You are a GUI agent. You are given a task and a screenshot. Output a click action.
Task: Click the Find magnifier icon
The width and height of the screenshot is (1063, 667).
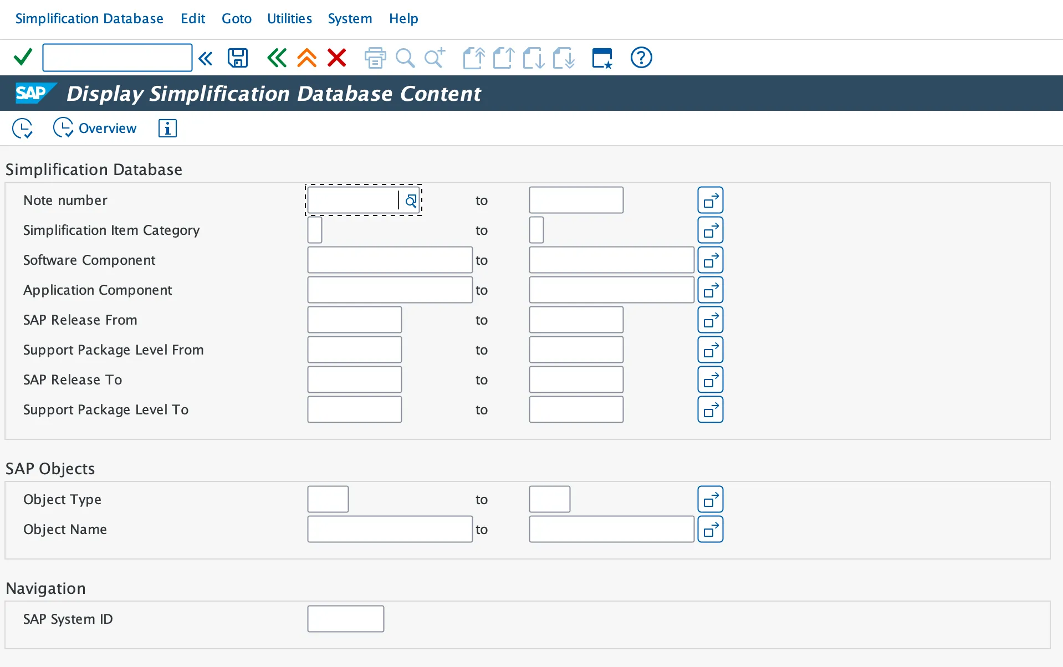pyautogui.click(x=405, y=58)
